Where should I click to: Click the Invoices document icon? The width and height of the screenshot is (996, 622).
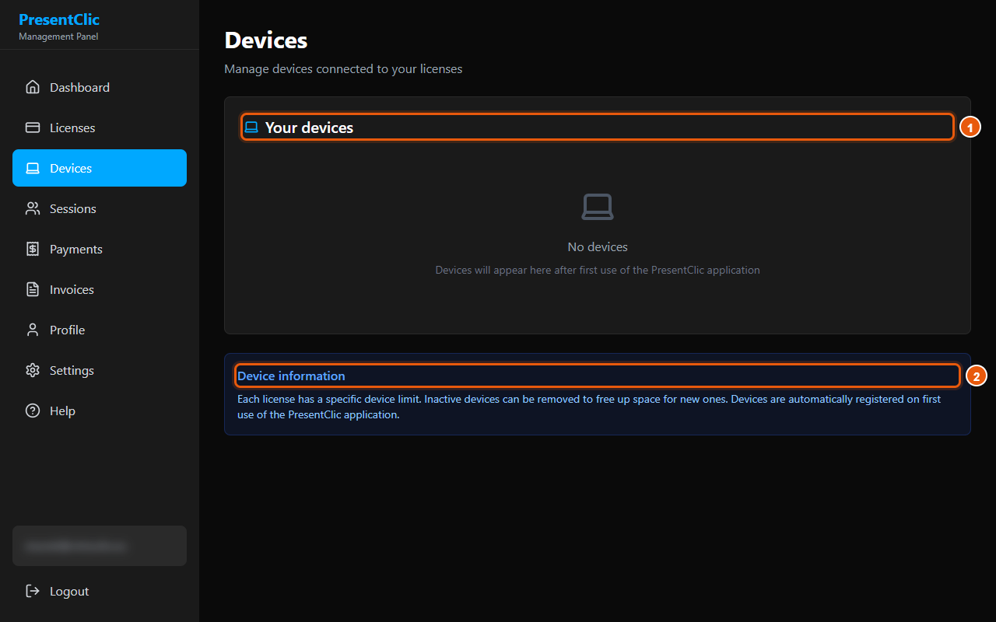(x=33, y=289)
